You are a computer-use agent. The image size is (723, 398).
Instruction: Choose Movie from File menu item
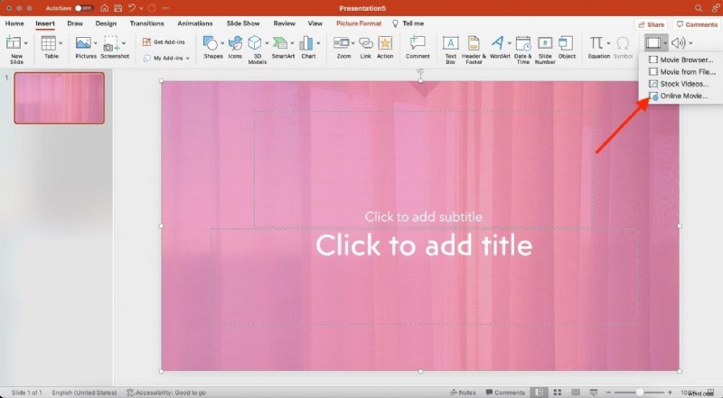click(x=681, y=71)
